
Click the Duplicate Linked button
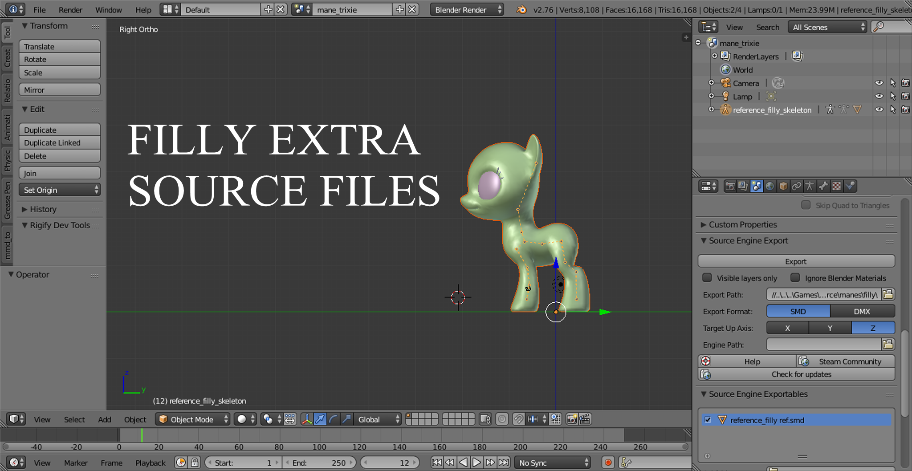click(60, 142)
